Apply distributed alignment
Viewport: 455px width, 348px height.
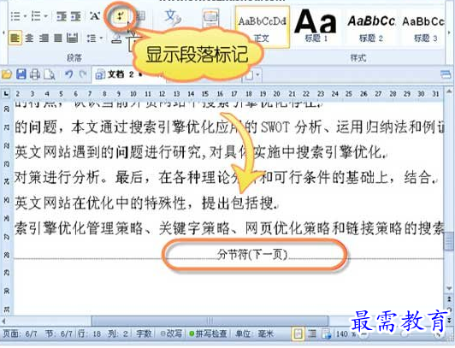pos(72,38)
